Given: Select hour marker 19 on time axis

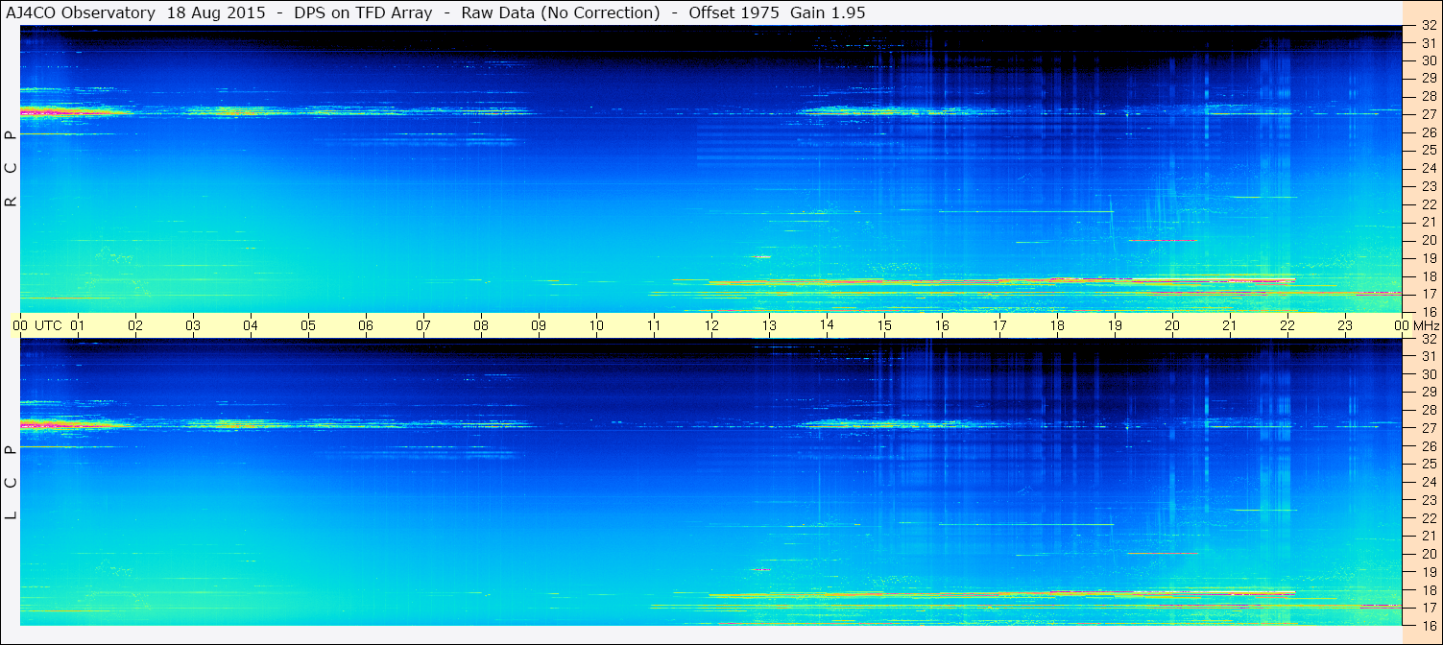Looking at the screenshot, I should (x=1115, y=325).
